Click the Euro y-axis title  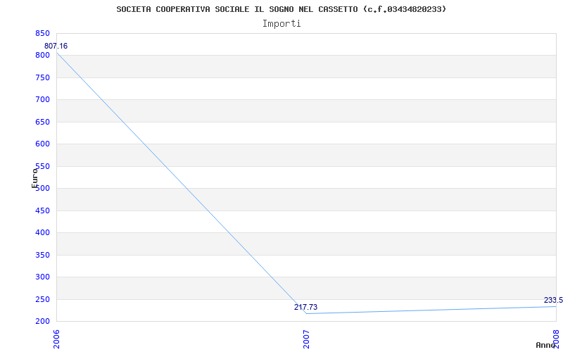(34, 178)
